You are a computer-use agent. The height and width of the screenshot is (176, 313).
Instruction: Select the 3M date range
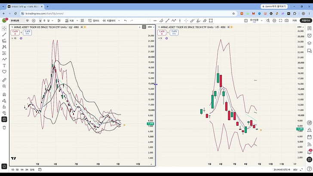(27, 170)
